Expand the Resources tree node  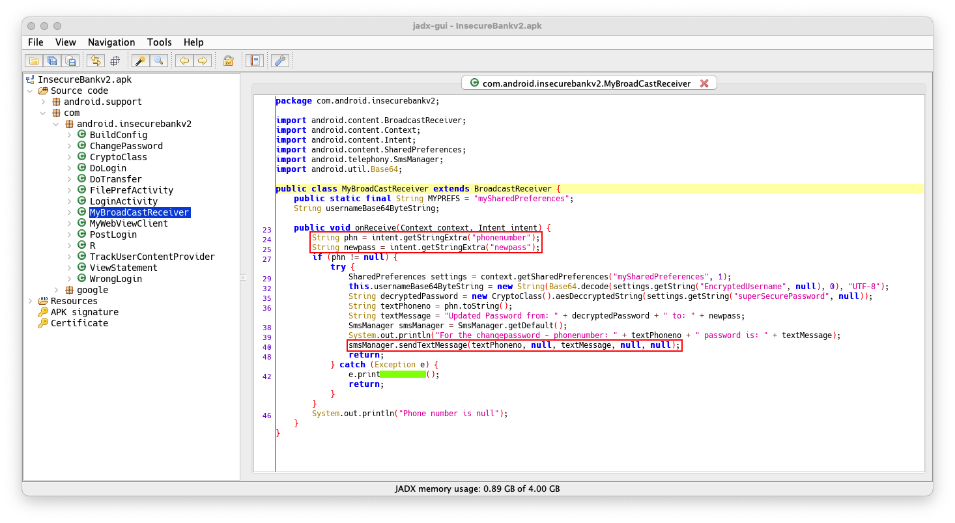(30, 301)
